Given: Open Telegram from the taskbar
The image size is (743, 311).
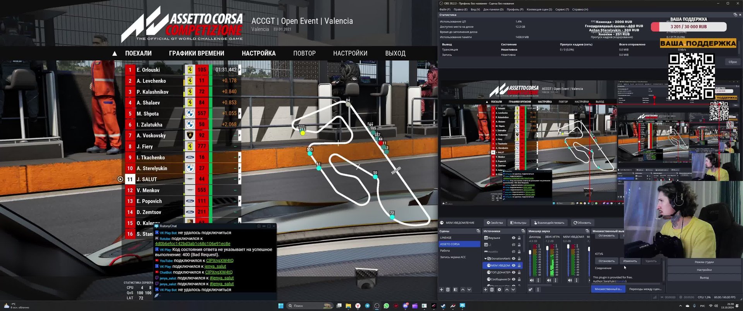Looking at the screenshot, I should [x=367, y=306].
